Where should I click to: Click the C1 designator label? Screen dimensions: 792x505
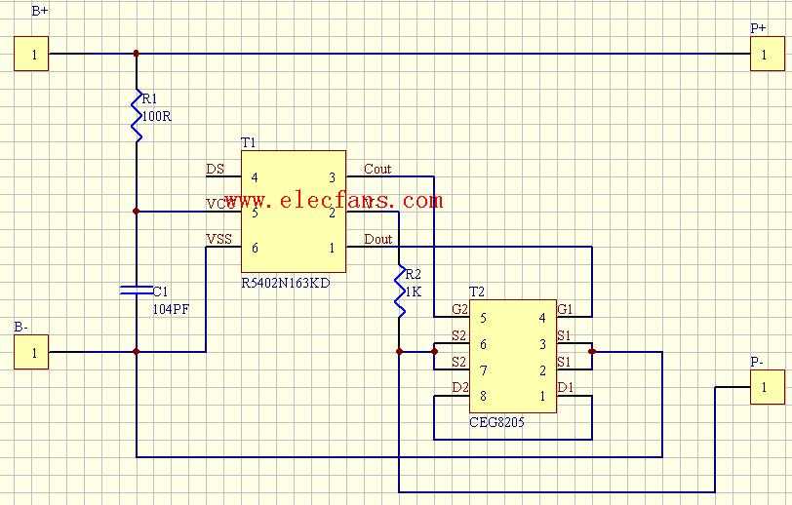click(x=160, y=291)
